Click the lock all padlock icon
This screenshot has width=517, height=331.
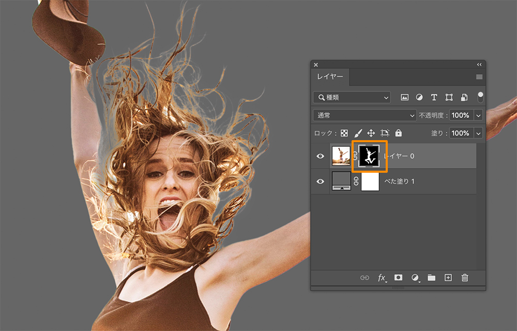(398, 133)
